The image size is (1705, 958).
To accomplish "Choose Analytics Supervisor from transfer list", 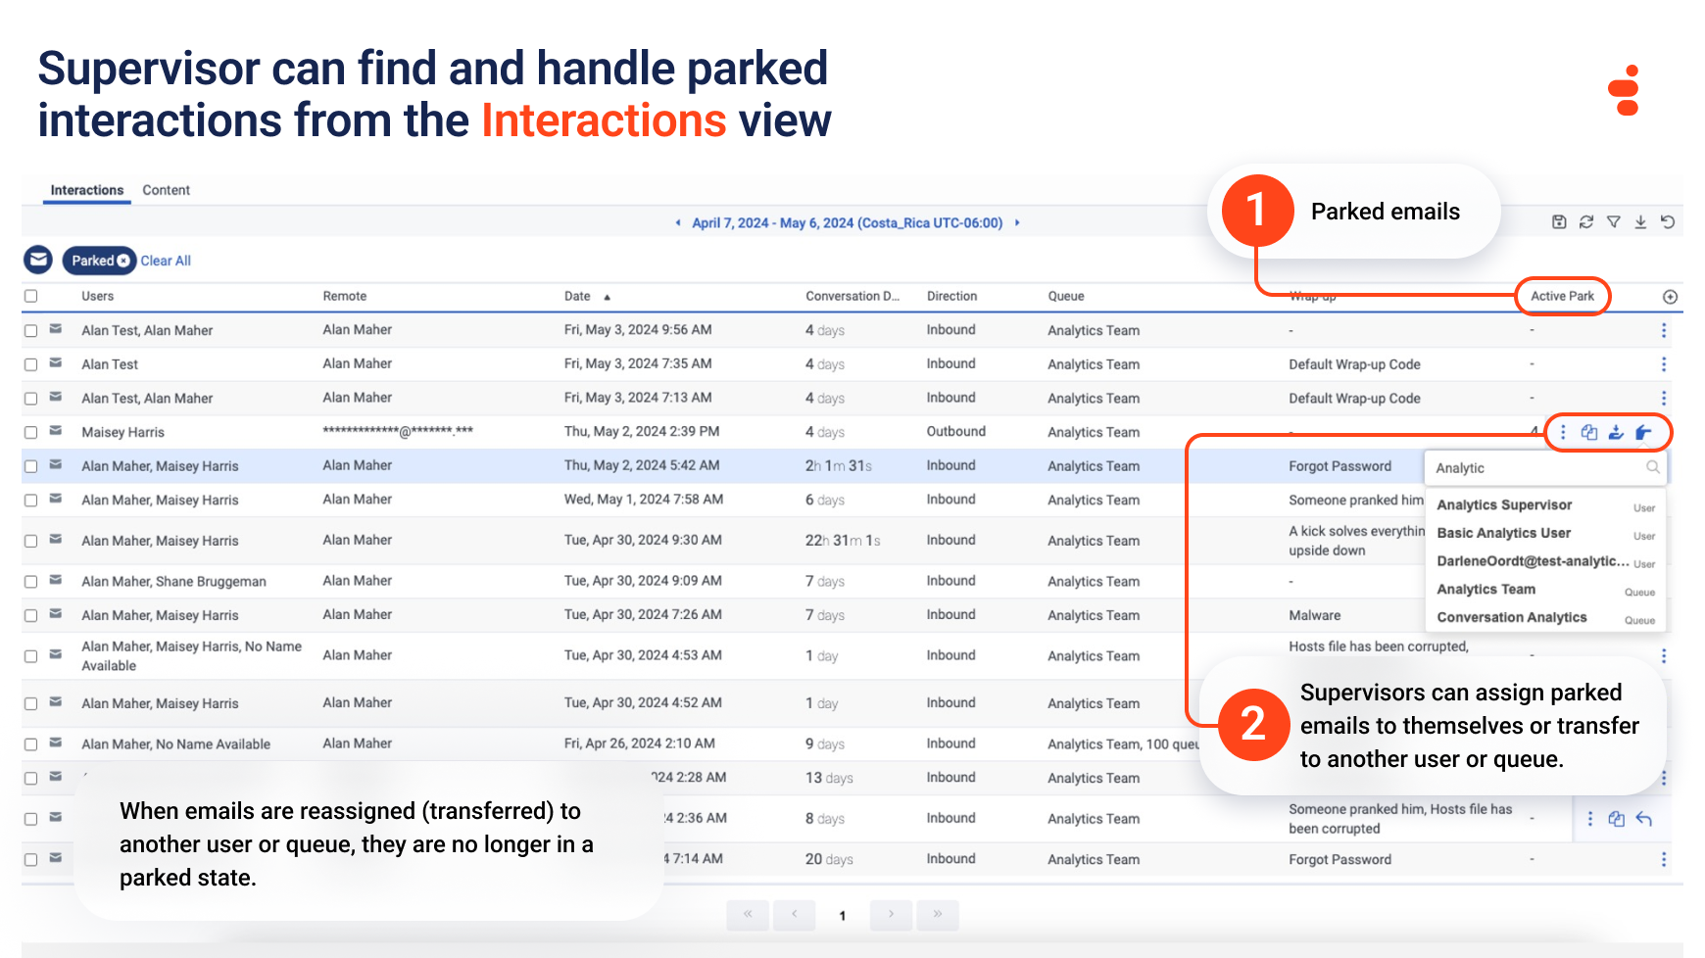I will [x=1504, y=505].
